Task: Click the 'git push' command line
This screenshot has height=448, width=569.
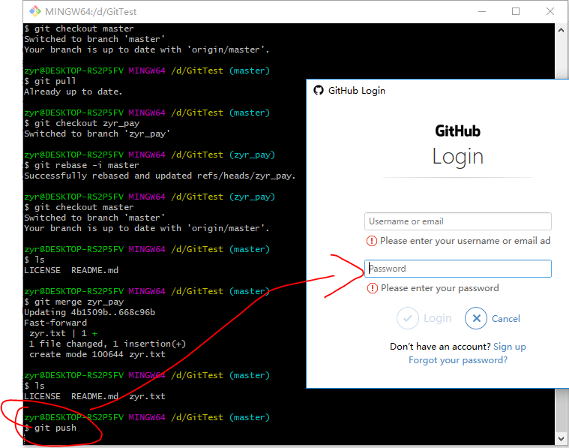Action: coord(50,428)
